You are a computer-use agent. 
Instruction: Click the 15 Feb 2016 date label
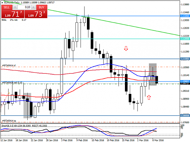(x=98, y=140)
